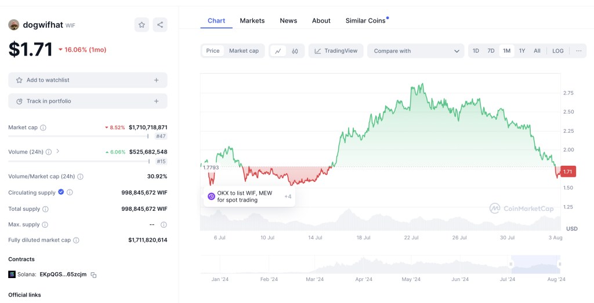594x303 pixels.
Task: Open the Chart tab
Action: point(216,21)
